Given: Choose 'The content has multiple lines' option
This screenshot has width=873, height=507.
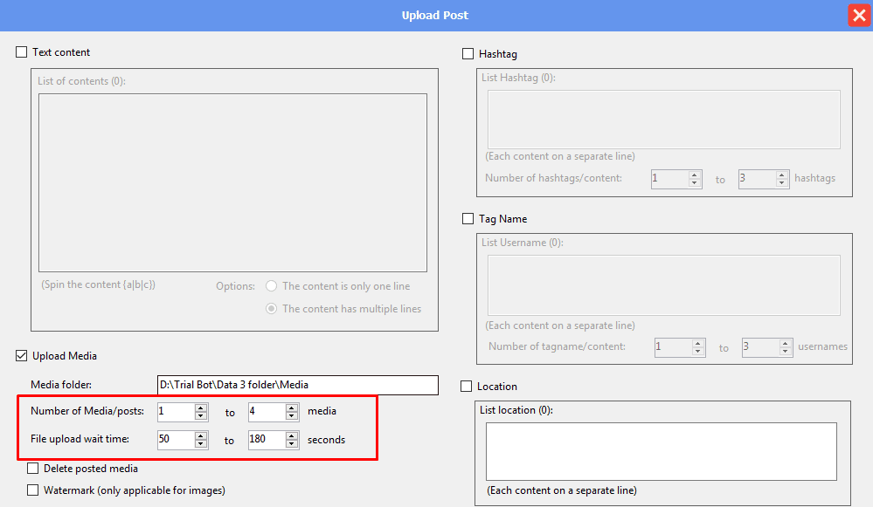Looking at the screenshot, I should point(272,309).
